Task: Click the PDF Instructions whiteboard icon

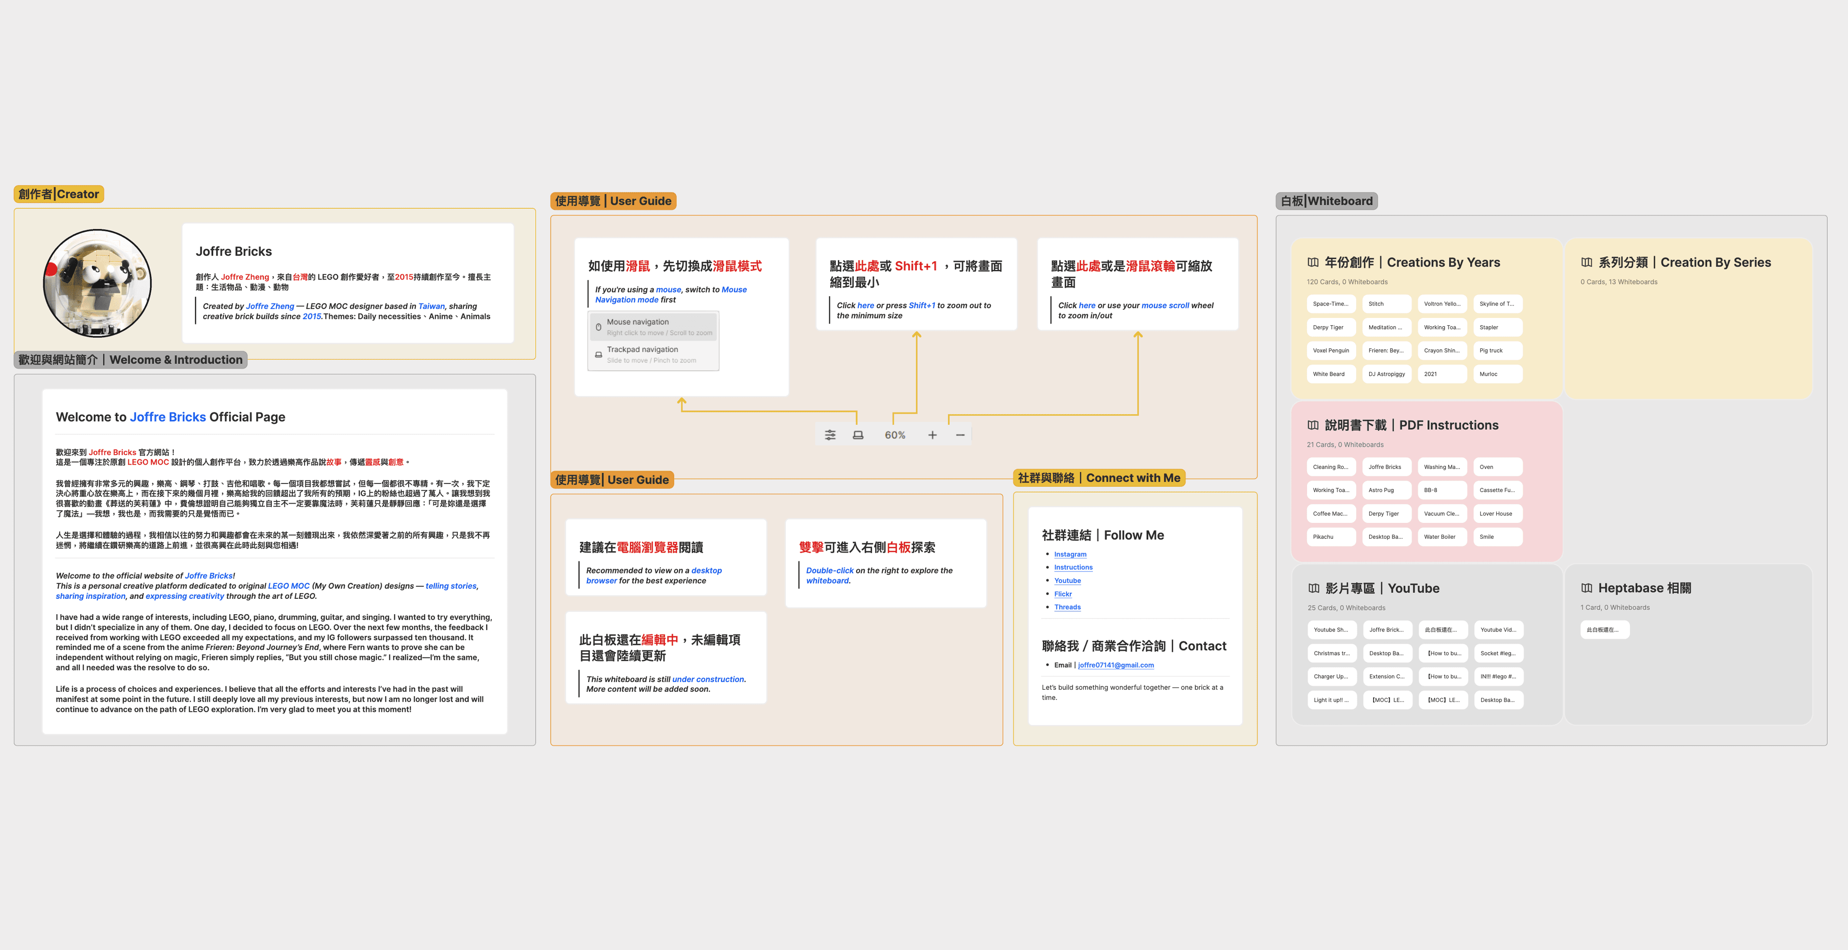Action: [1313, 425]
